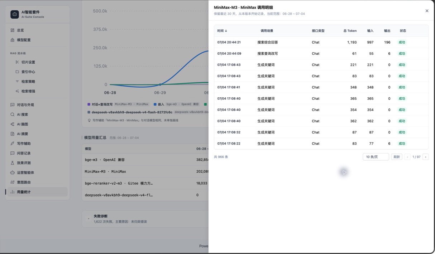
Task: Click 生成关键词 in 07/04 17:08:41 row
Action: coord(266,87)
